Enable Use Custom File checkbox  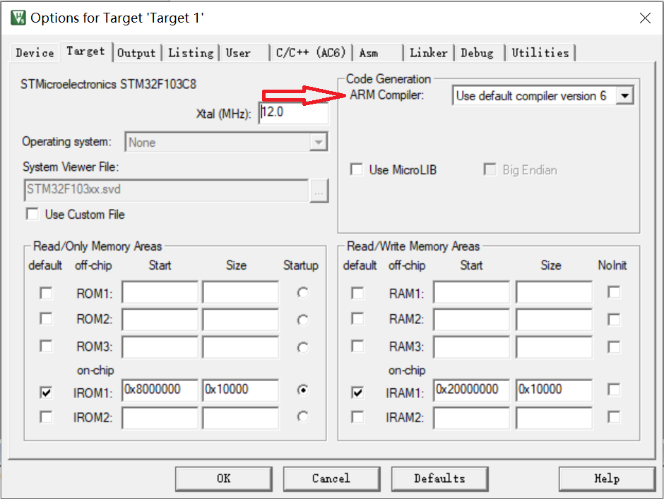[32, 214]
